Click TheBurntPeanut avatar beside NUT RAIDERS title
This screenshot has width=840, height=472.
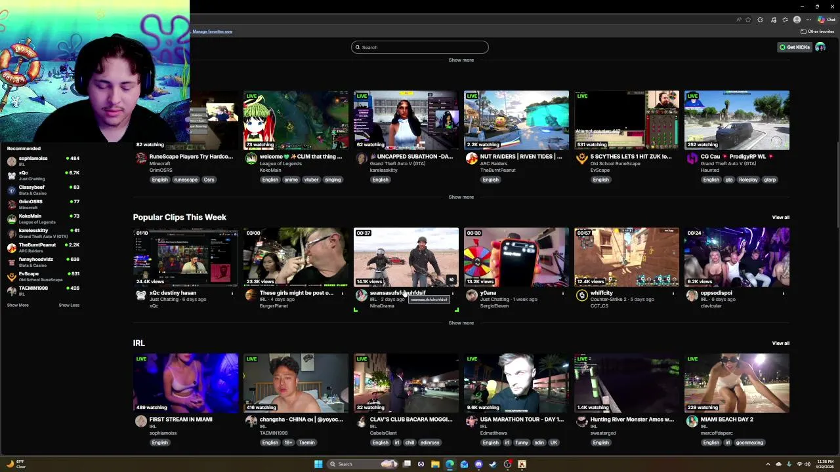click(x=471, y=158)
